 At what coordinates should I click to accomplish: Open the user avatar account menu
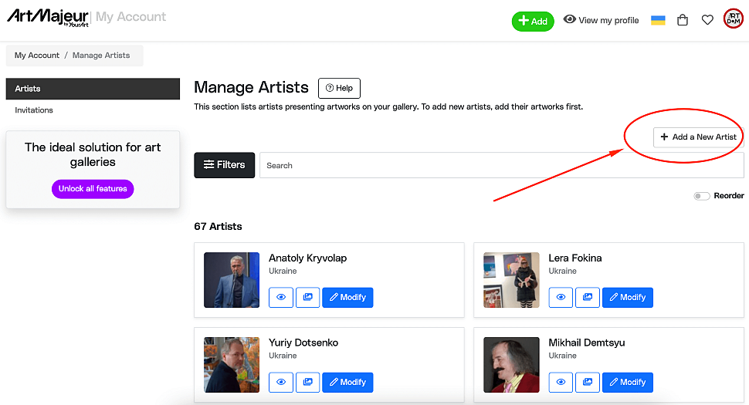[733, 19]
